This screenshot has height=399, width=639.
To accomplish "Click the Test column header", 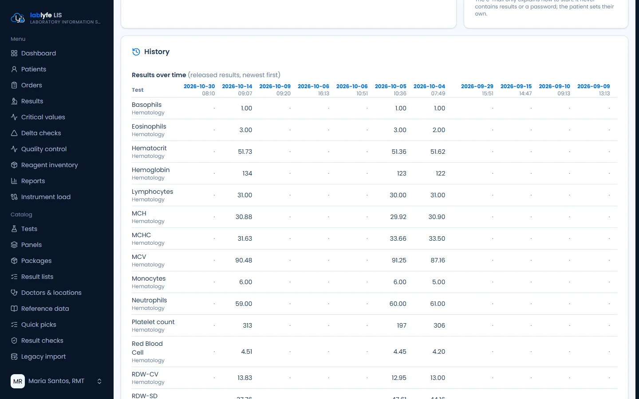I will pyautogui.click(x=138, y=90).
